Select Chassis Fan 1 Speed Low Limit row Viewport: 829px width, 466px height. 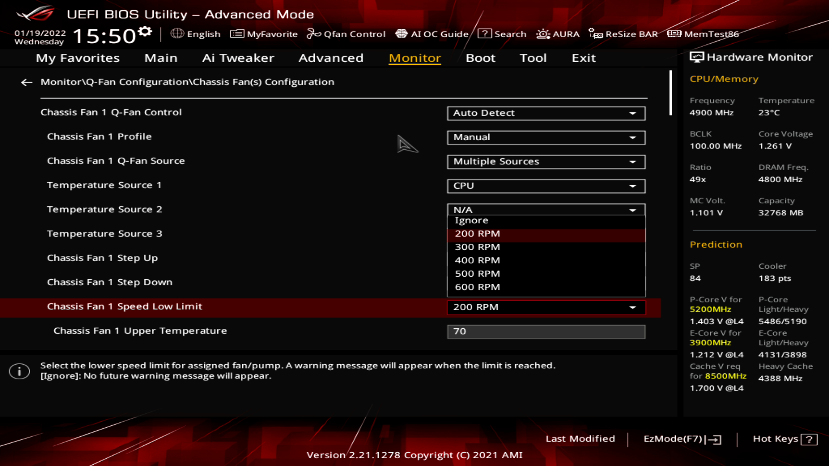pyautogui.click(x=330, y=307)
